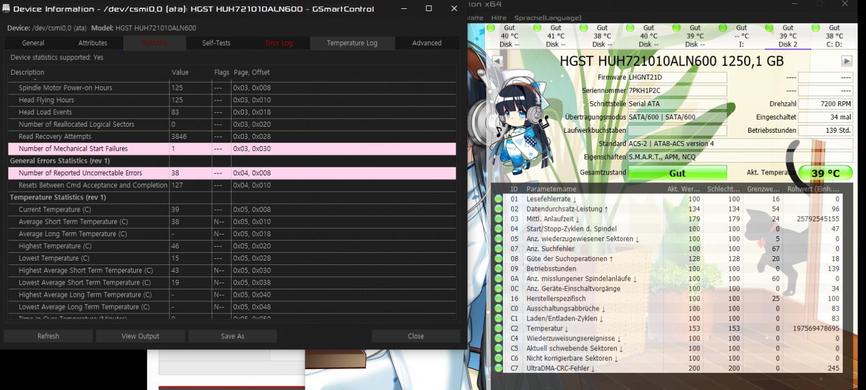Image resolution: width=866 pixels, height=390 pixels.
Task: Select the Lowest Temperature (C) row
Action: (232, 258)
